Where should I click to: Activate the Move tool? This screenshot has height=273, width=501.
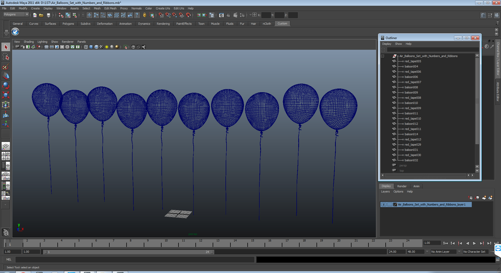point(6,76)
